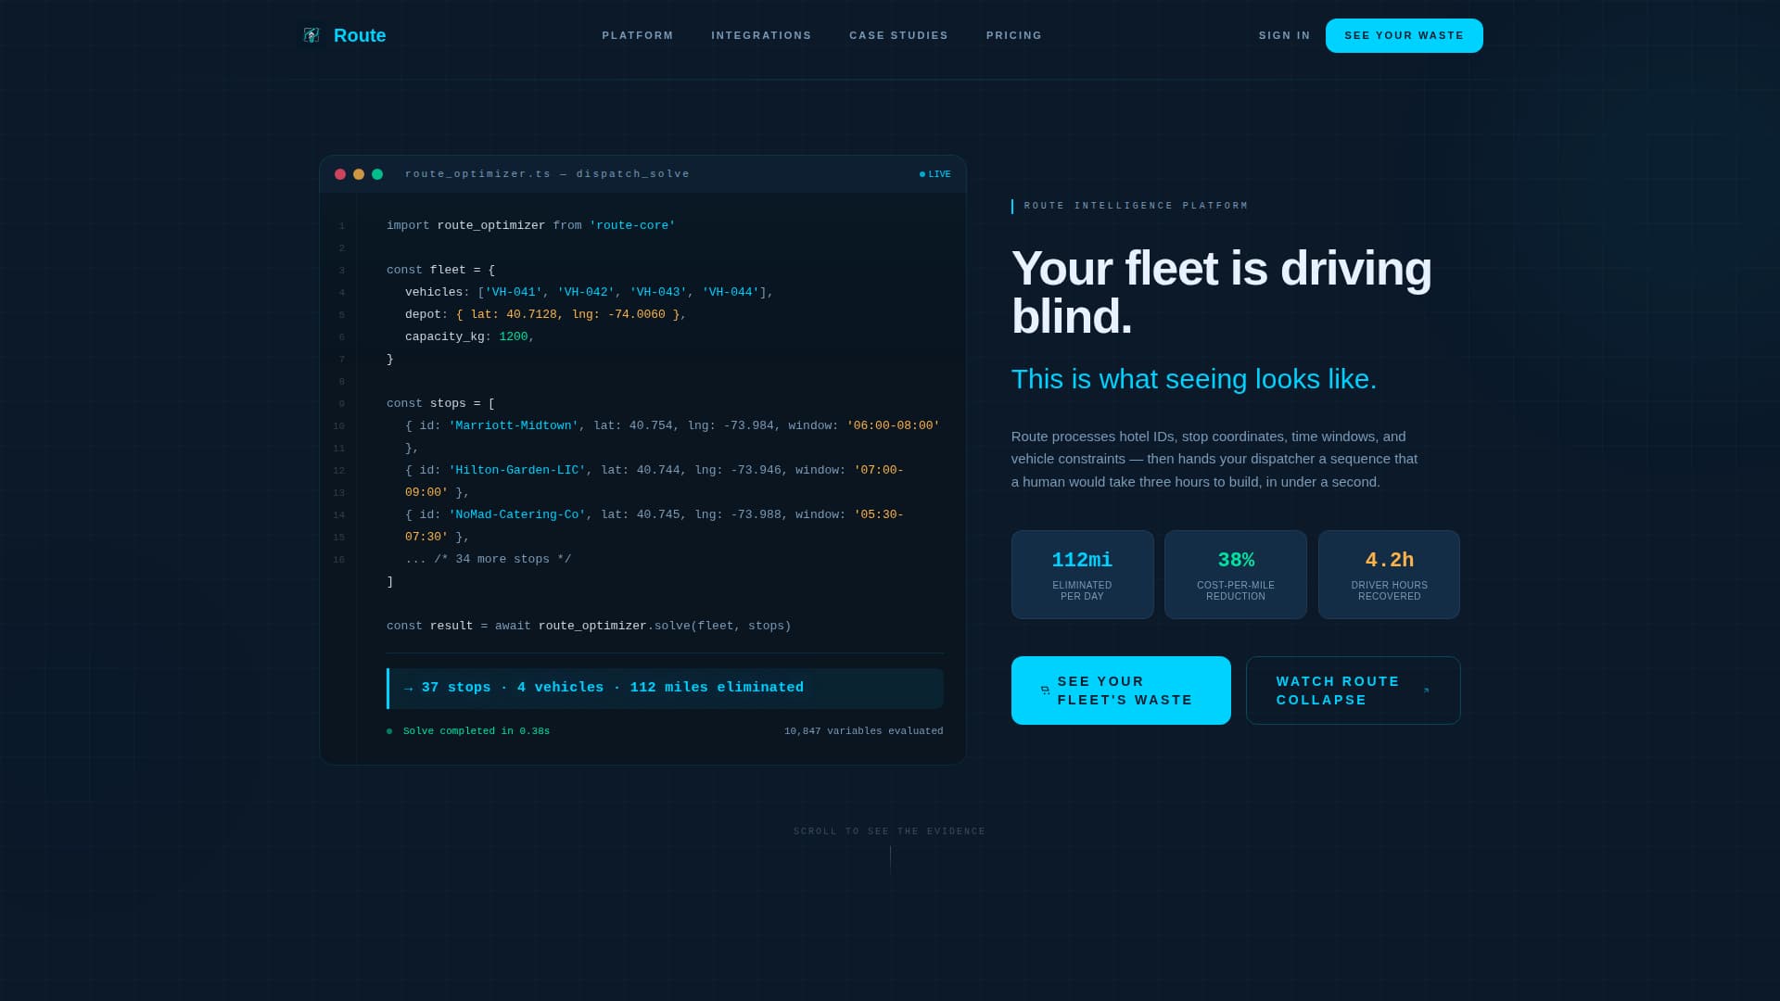Click the truck icon on See Your Fleet's Waste
Screen dimensions: 1780x1001
tap(1044, 690)
